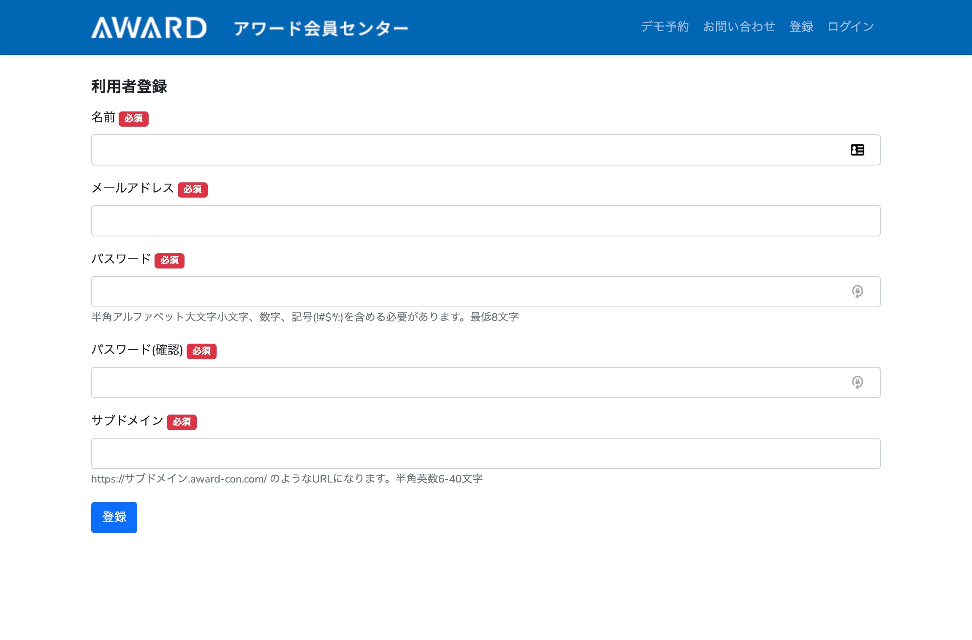Go to 登録 in top navigation
The image size is (972, 640).
(801, 27)
